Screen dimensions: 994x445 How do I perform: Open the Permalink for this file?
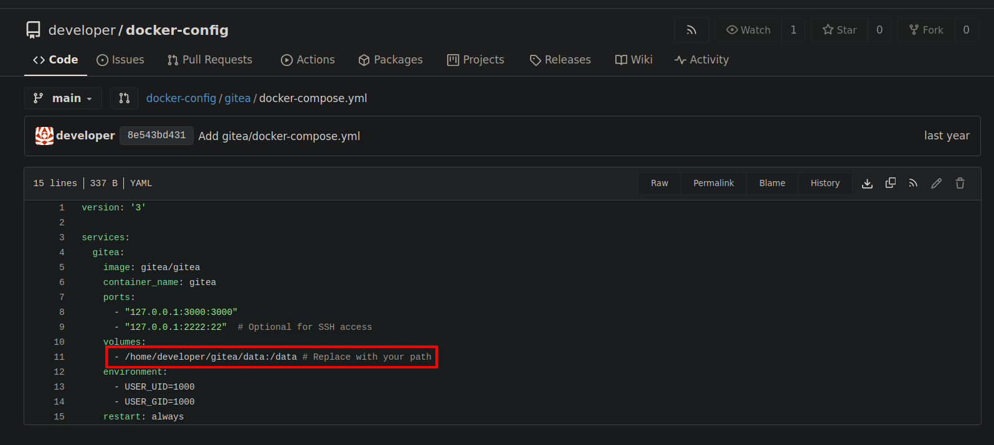(714, 183)
